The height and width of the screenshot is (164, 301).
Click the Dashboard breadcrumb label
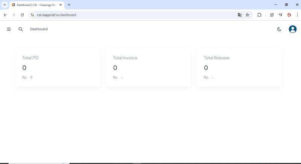39,29
